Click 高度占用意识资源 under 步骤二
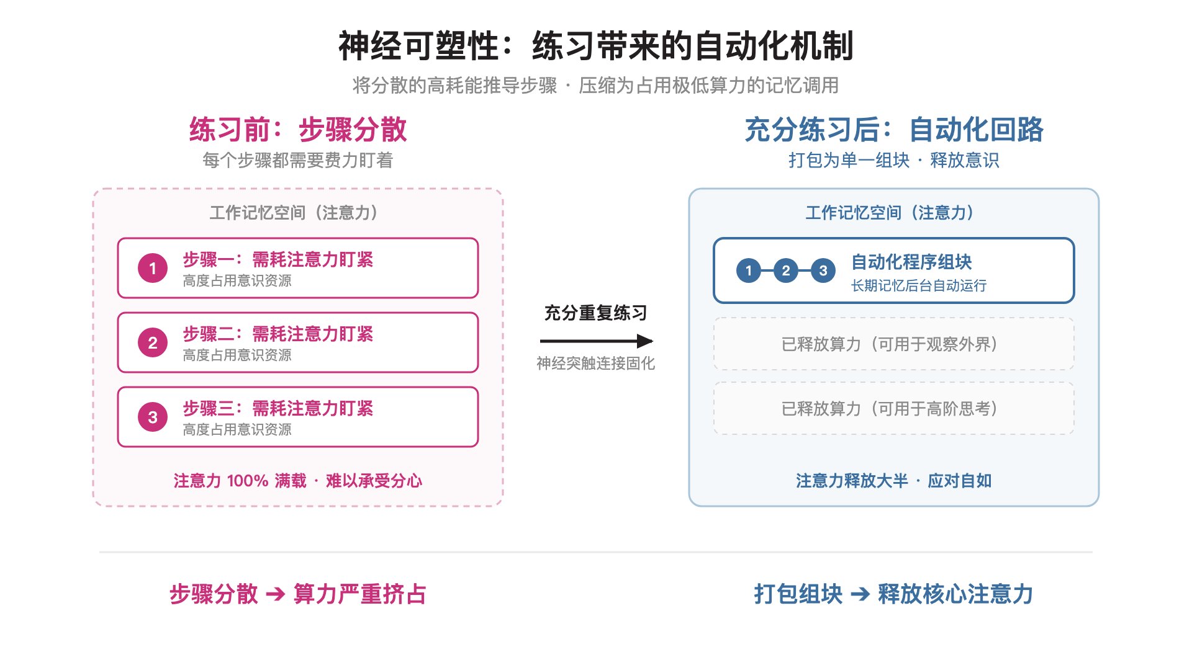The height and width of the screenshot is (670, 1192). [x=237, y=355]
